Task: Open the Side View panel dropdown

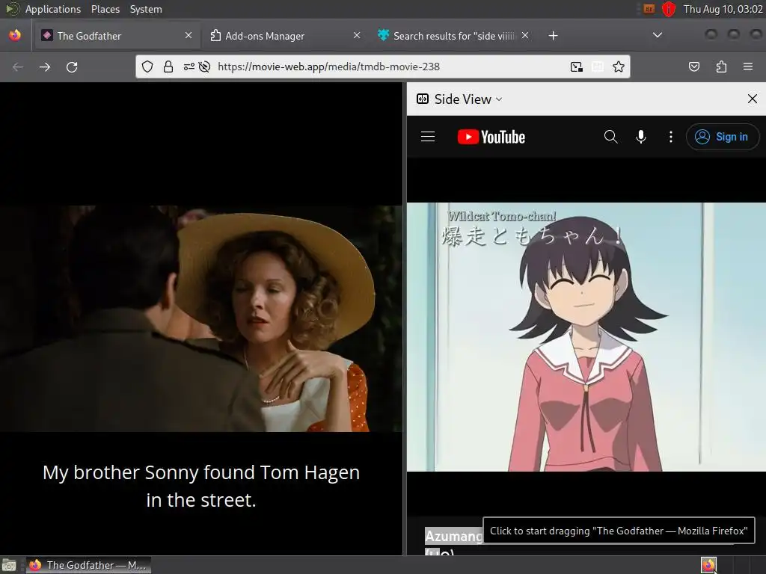Action: [x=459, y=99]
